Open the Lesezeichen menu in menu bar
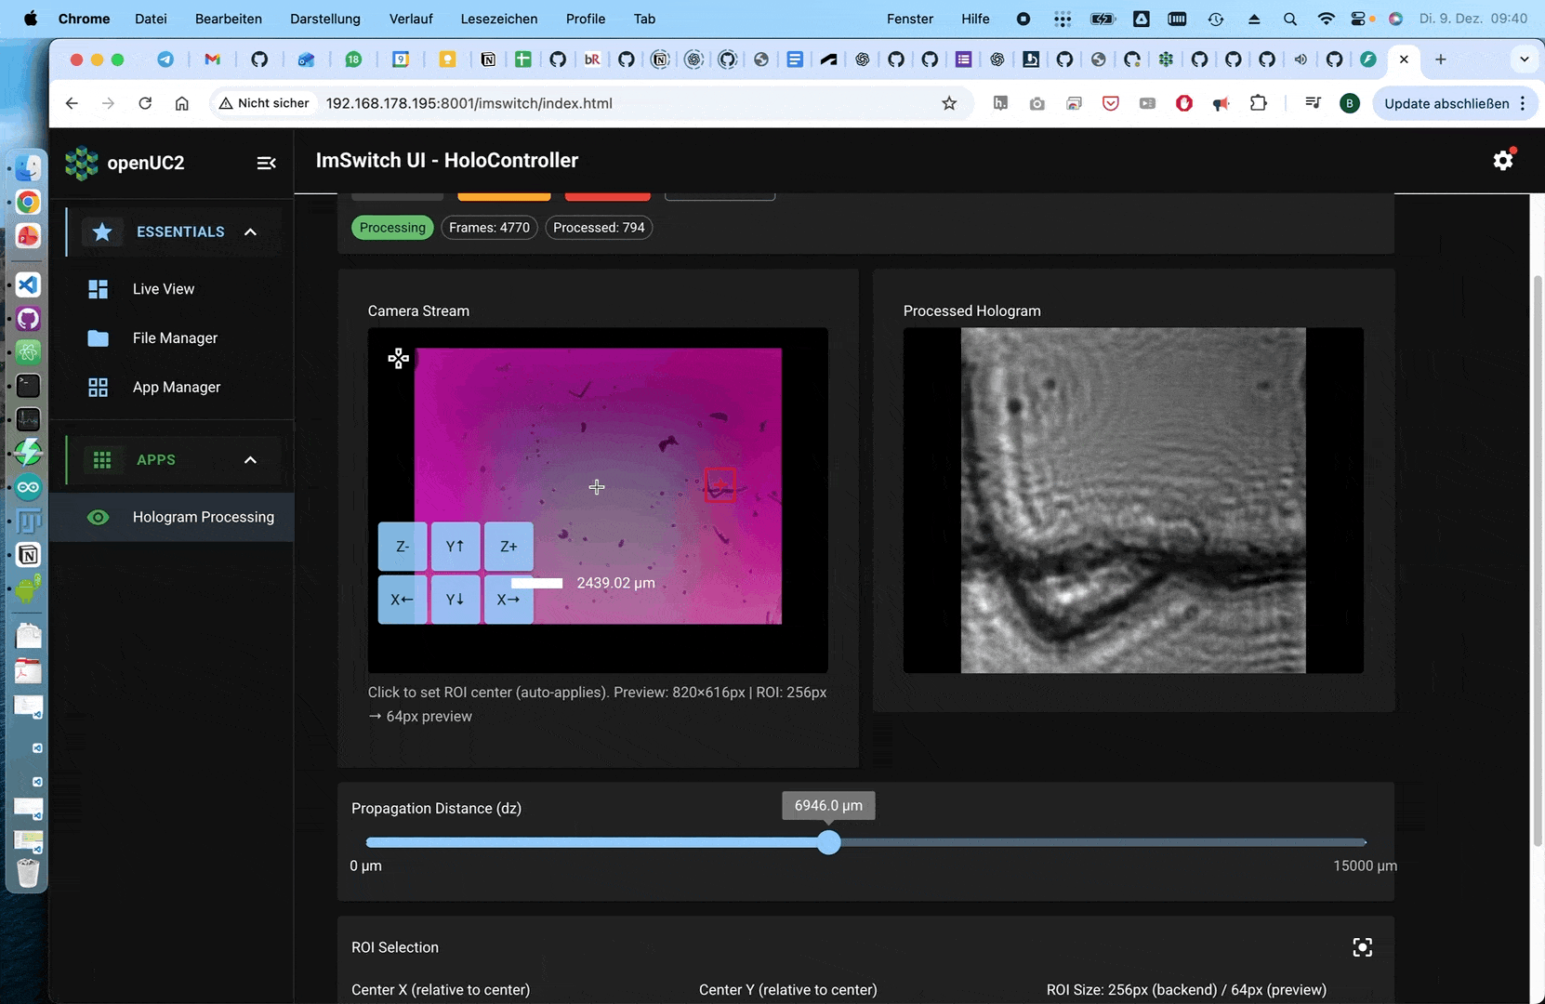 click(x=498, y=19)
